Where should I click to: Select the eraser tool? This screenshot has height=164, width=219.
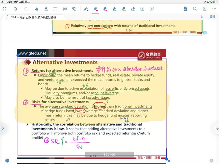point(133,9)
